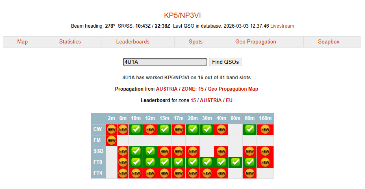The width and height of the screenshot is (365, 189).
Task: Click the NEW badge for CW 12m
Action: click(x=150, y=129)
